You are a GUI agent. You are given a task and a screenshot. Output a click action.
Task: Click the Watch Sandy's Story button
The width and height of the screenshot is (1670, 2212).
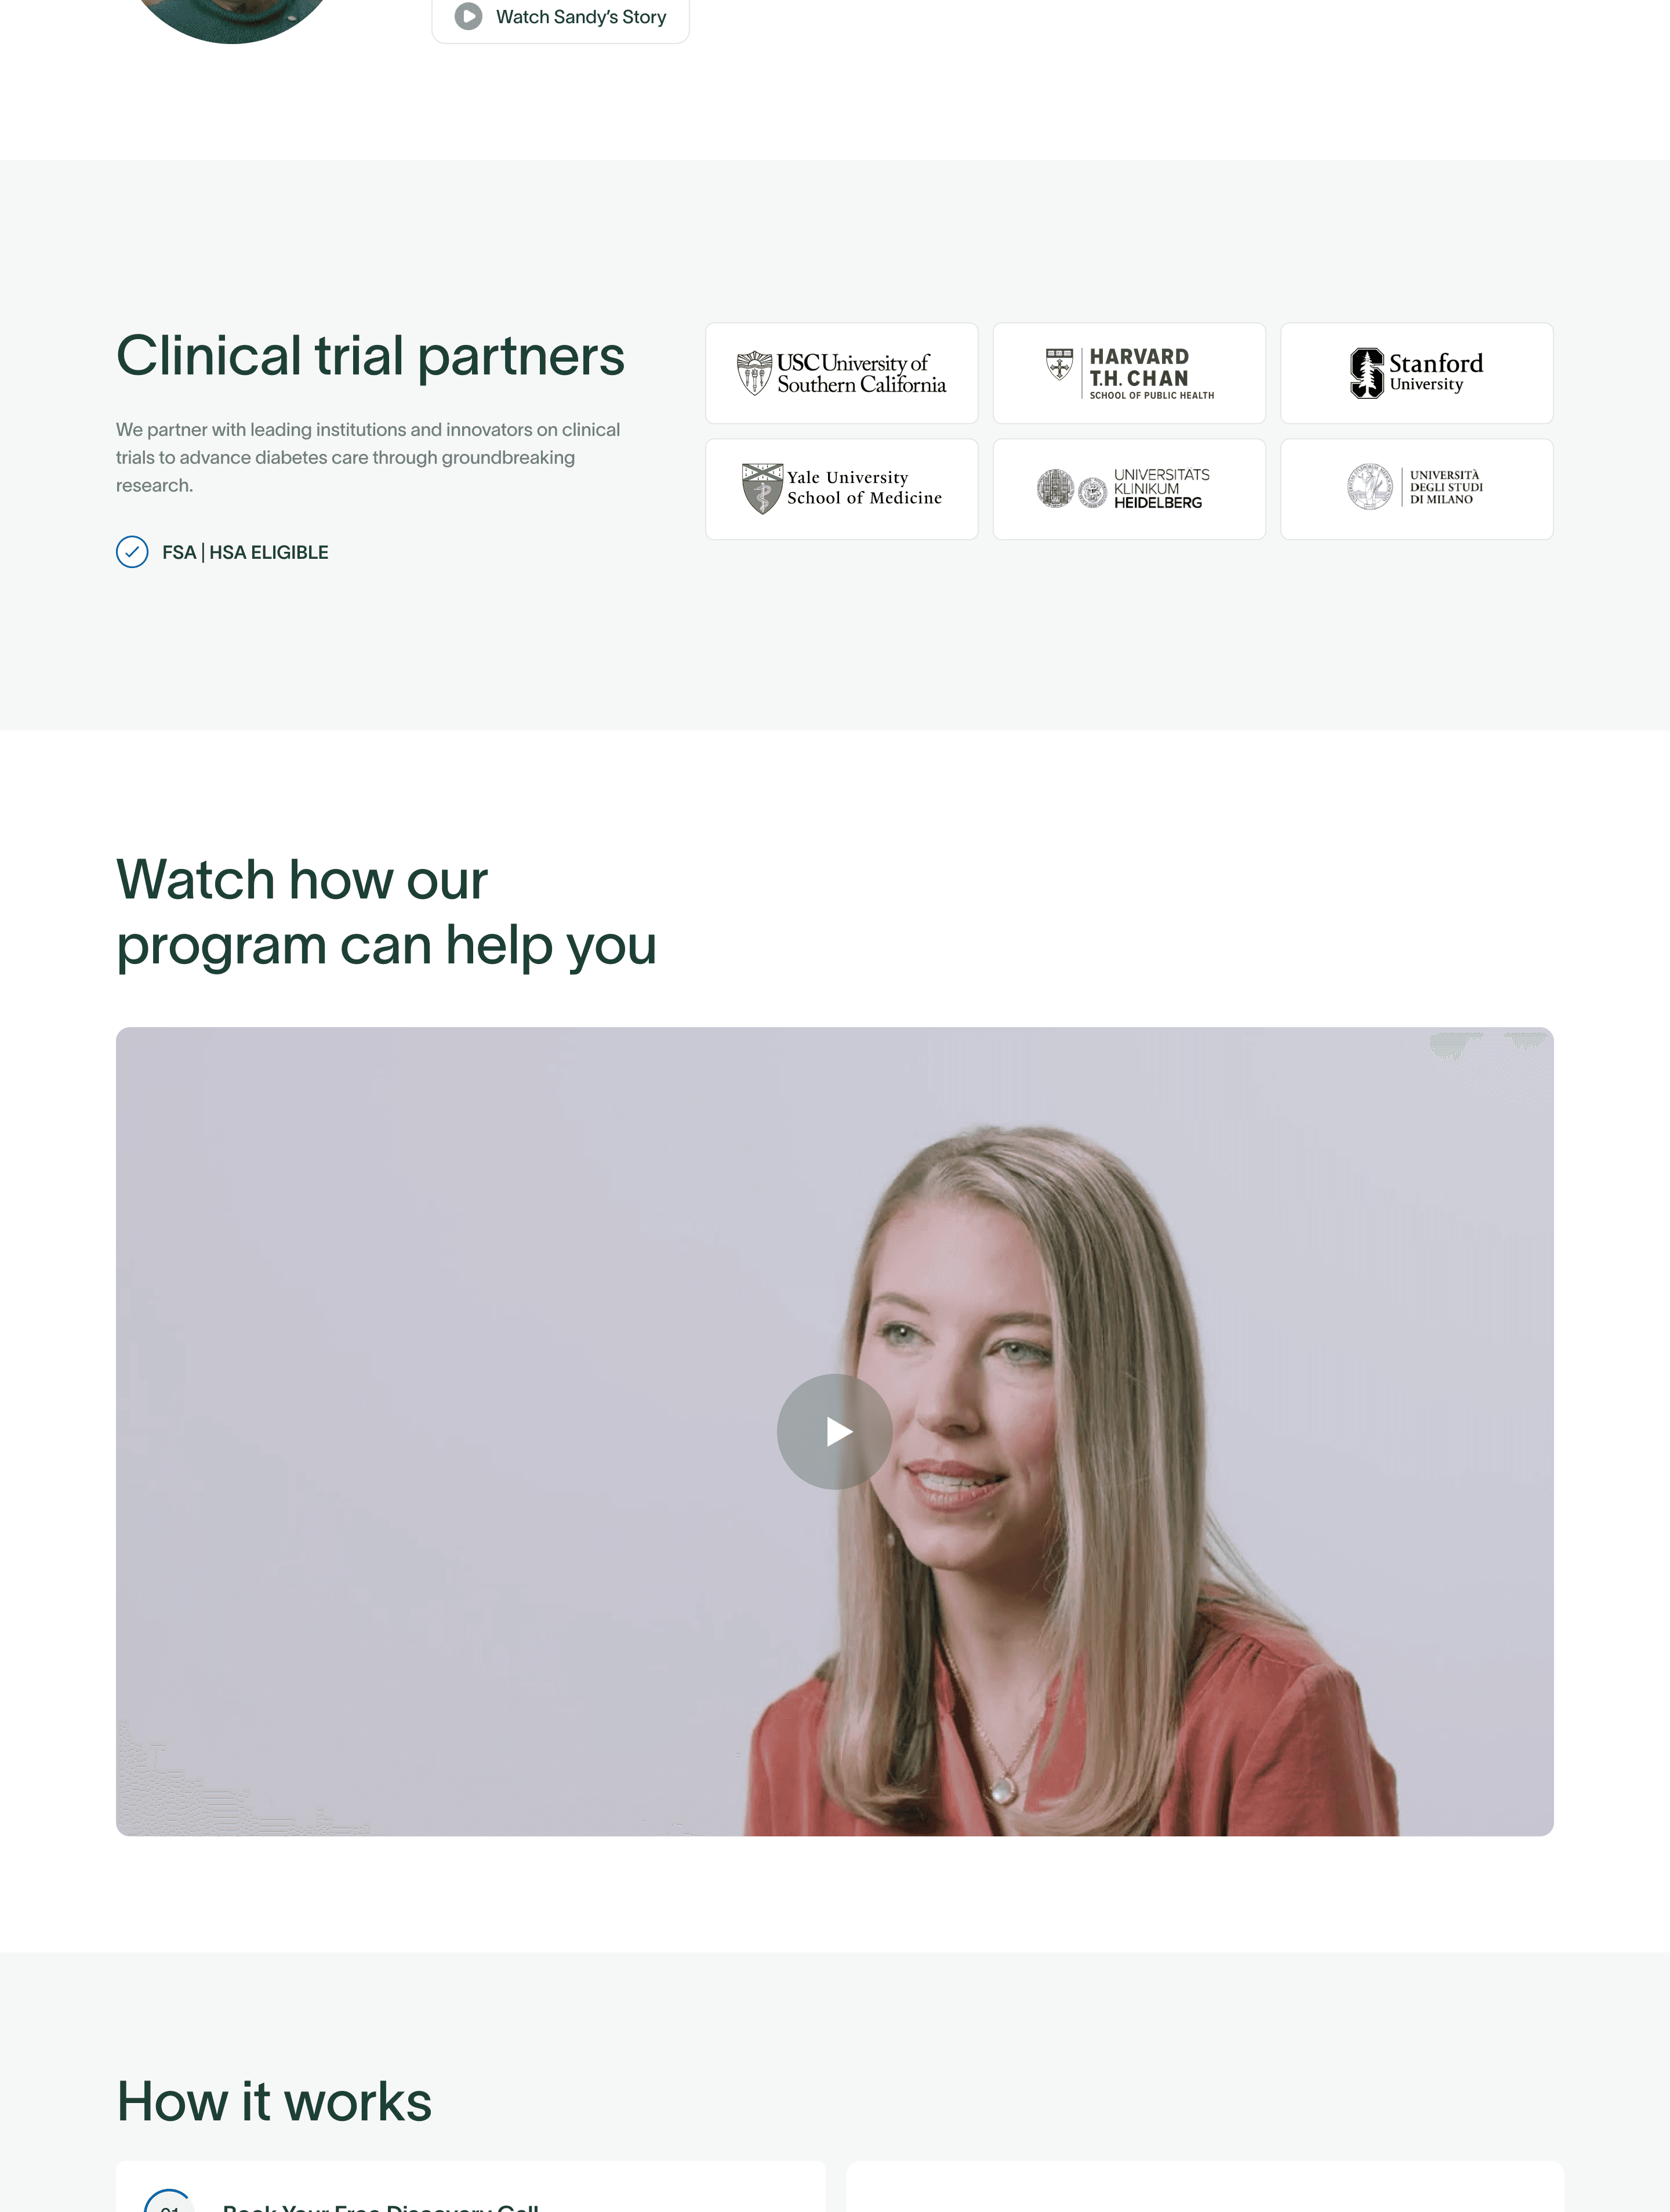coord(560,17)
